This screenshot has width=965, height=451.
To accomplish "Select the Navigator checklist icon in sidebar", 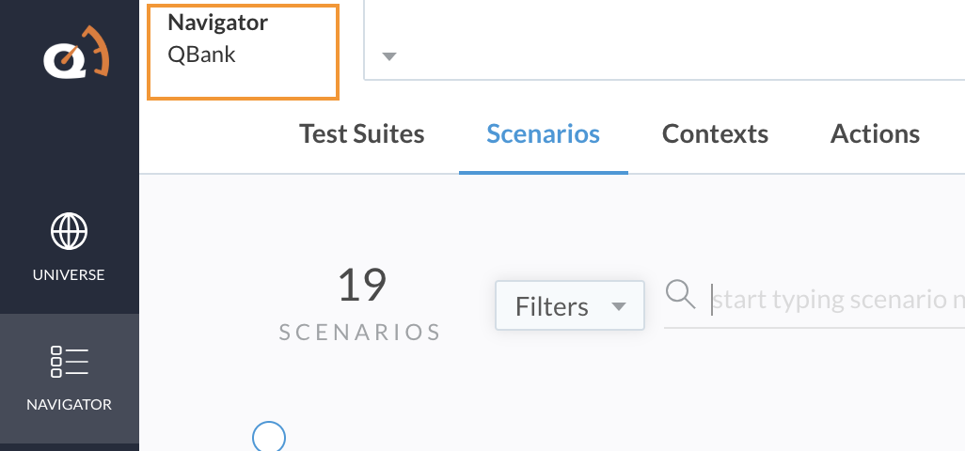I will pyautogui.click(x=69, y=362).
